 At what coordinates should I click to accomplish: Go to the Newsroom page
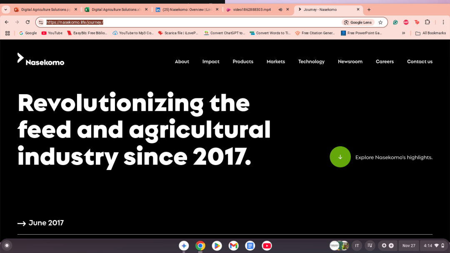pyautogui.click(x=350, y=61)
